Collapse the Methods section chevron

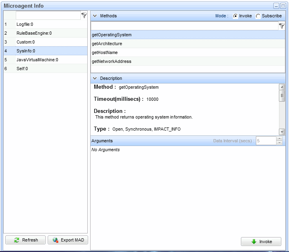click(x=95, y=16)
